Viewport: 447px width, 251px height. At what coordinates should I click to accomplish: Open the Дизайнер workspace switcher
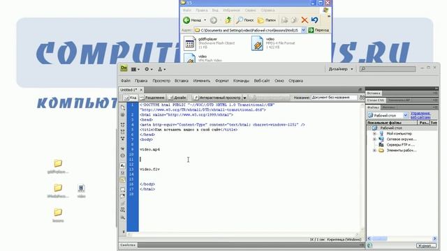341,69
